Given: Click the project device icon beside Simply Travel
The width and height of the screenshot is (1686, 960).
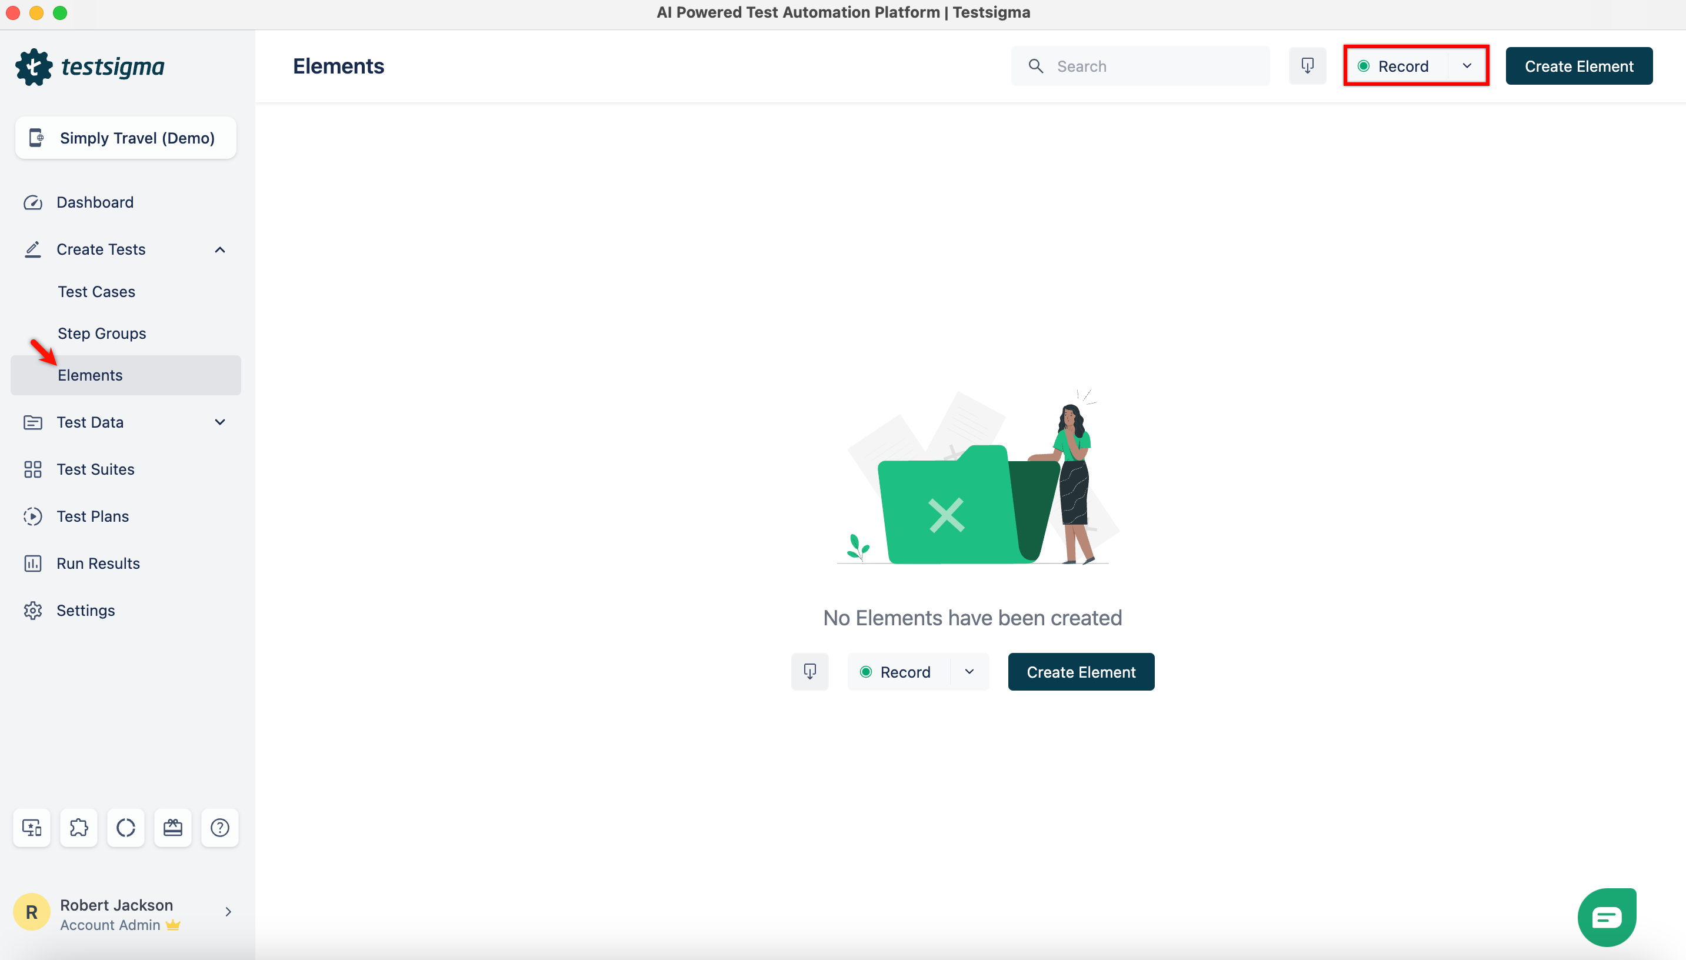Looking at the screenshot, I should click(36, 138).
